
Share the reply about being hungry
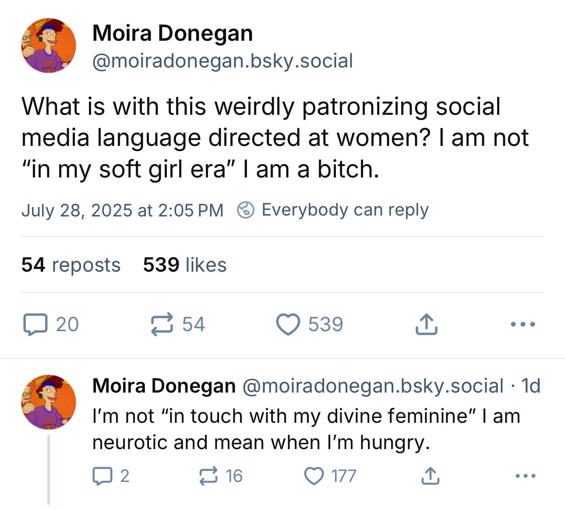pos(429,476)
